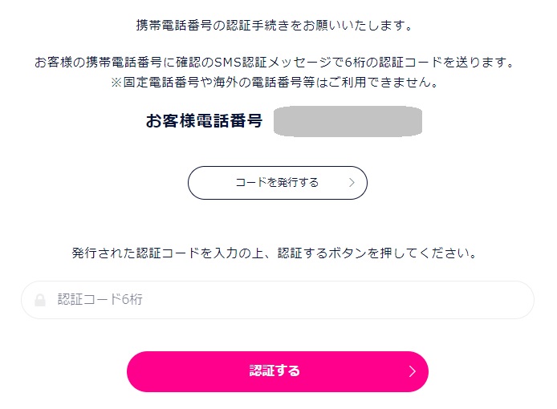
Task: Click the bold お客様電話番号 label
Action: pyautogui.click(x=204, y=121)
